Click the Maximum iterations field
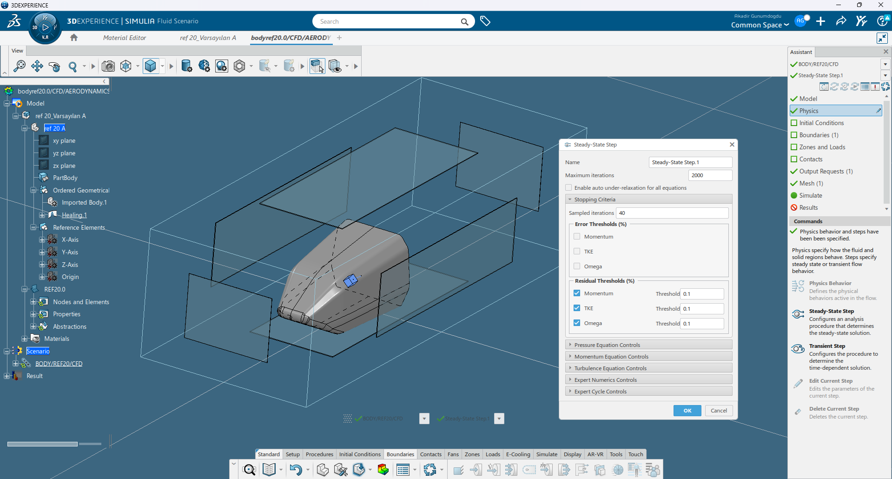 710,175
